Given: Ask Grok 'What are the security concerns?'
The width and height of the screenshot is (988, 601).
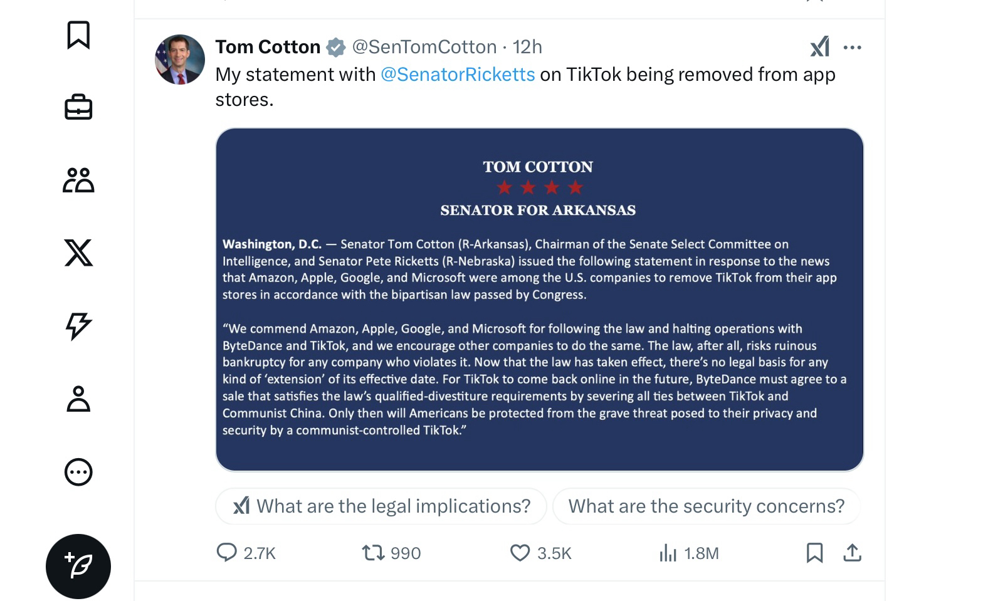Looking at the screenshot, I should pos(707,506).
